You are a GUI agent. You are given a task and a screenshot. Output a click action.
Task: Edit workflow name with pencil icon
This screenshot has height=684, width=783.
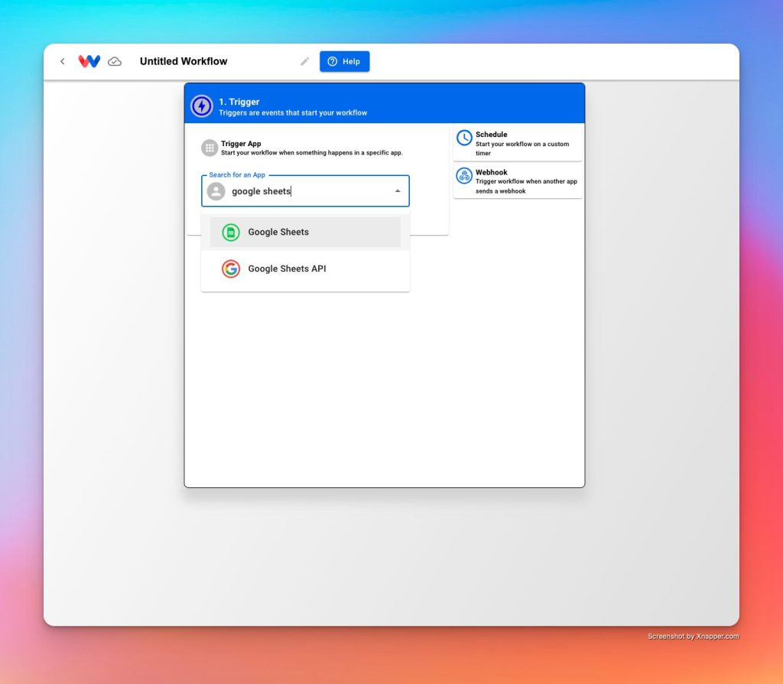point(304,61)
